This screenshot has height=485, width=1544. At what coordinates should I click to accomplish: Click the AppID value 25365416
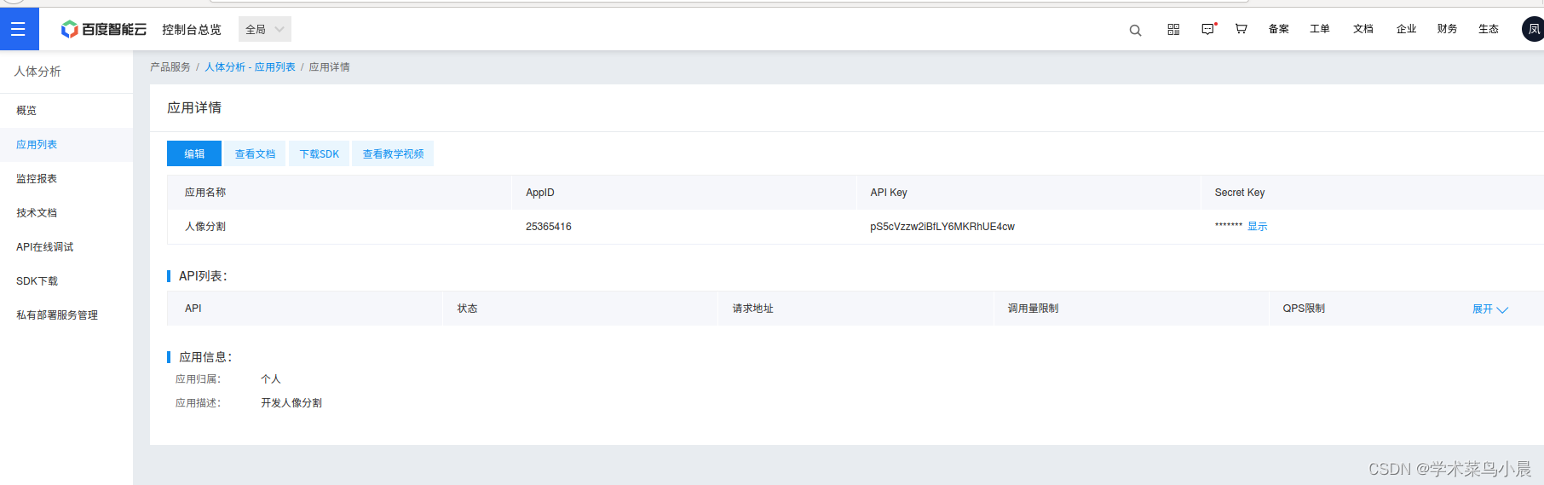coord(549,227)
